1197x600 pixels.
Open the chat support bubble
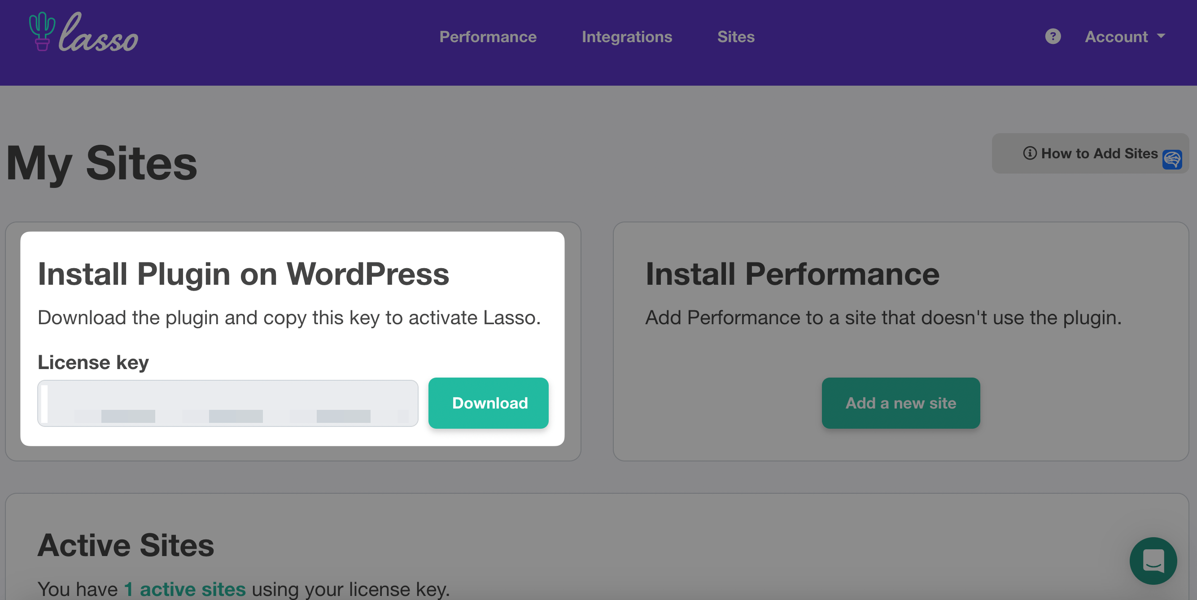tap(1153, 561)
